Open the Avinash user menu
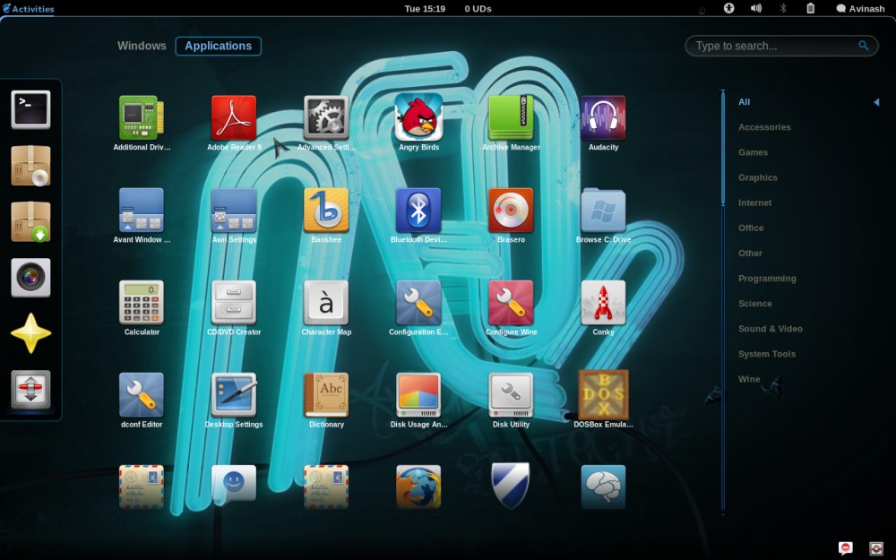The height and width of the screenshot is (560, 896). [x=860, y=9]
